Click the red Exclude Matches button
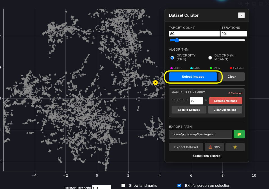The width and height of the screenshot is (269, 189). pos(225,101)
